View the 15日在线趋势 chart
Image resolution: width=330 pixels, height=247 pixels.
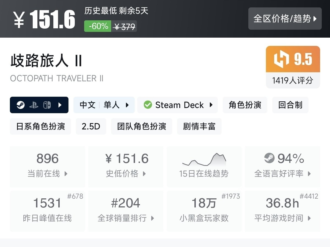point(204,166)
